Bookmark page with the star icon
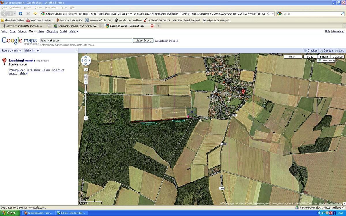The width and height of the screenshot is (346, 216). click(x=269, y=14)
